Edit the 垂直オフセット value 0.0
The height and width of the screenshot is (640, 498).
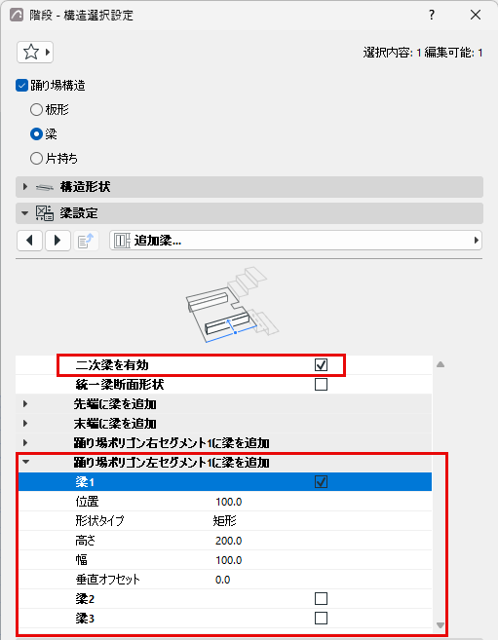pos(223,580)
